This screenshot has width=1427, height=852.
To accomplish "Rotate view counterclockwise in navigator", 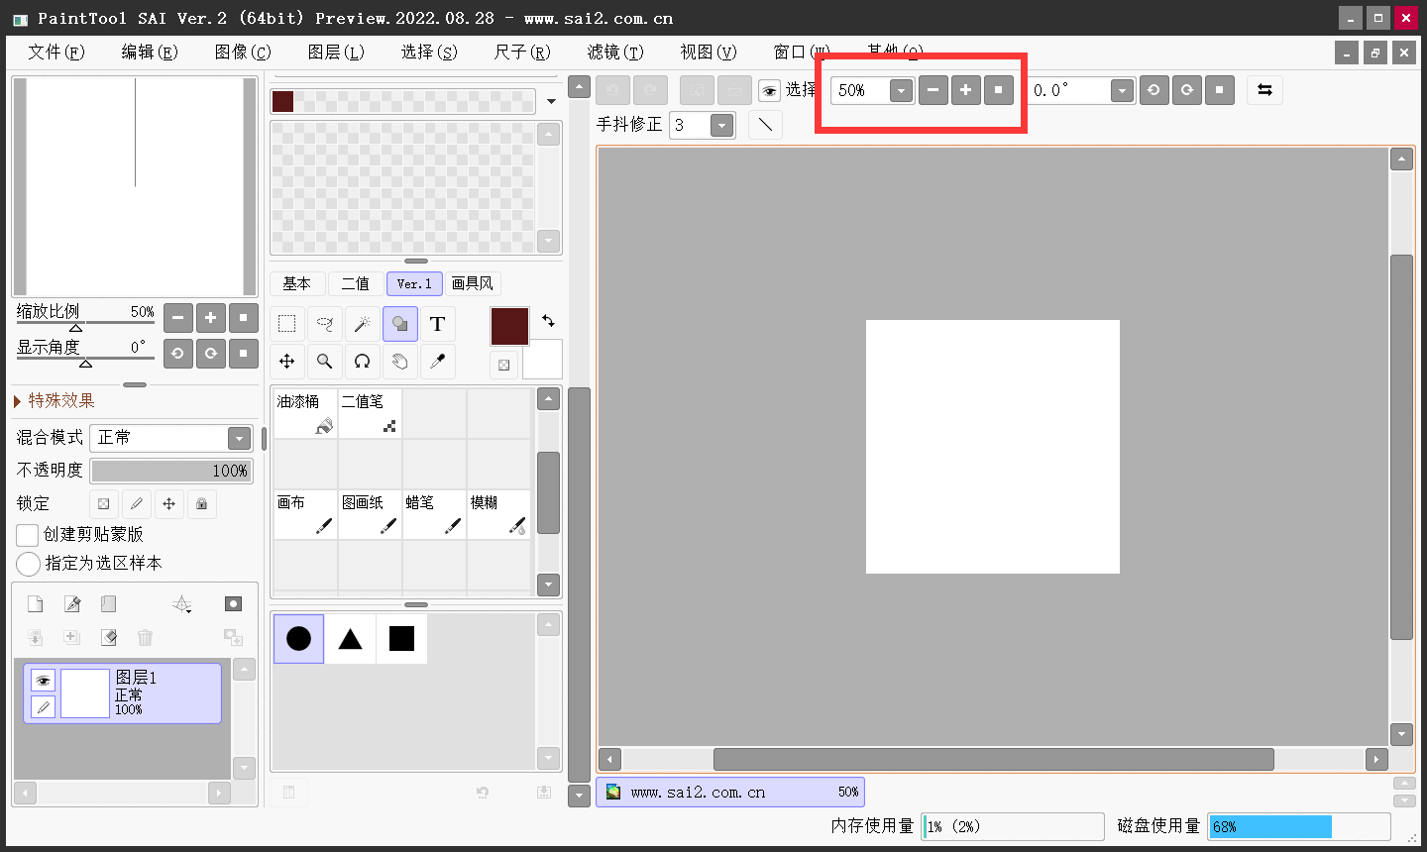I will 177,354.
